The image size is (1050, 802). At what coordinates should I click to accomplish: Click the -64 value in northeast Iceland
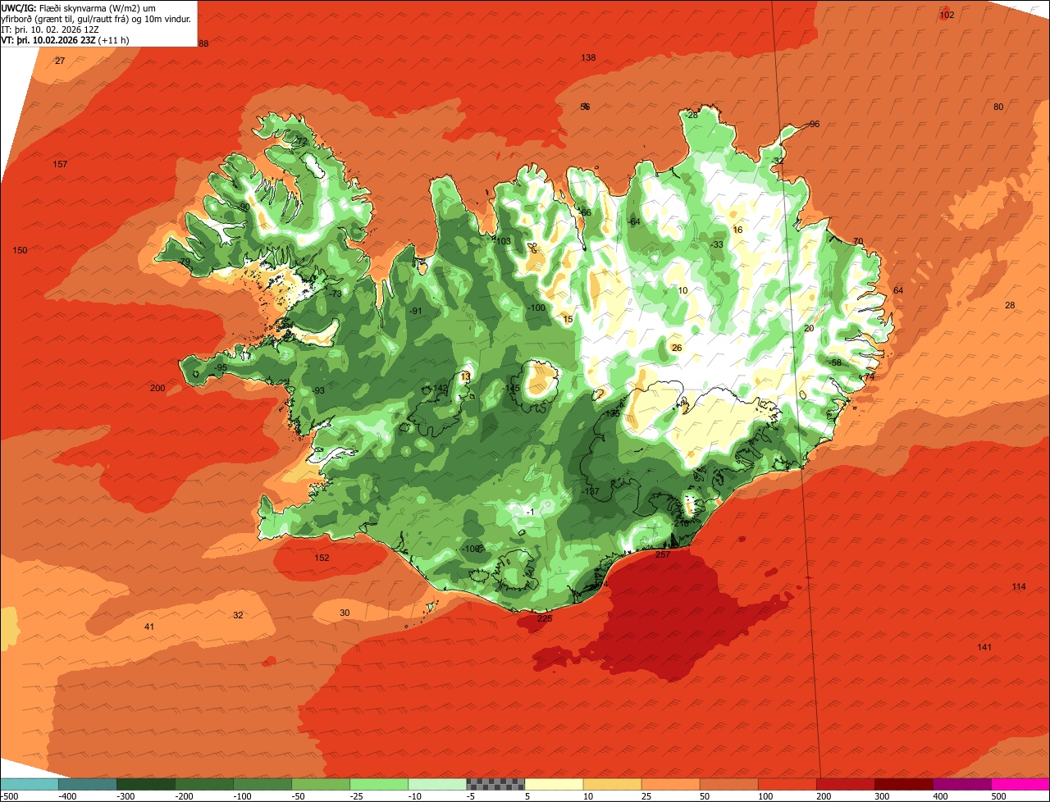tap(633, 222)
